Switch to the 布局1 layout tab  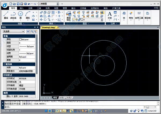point(62,98)
